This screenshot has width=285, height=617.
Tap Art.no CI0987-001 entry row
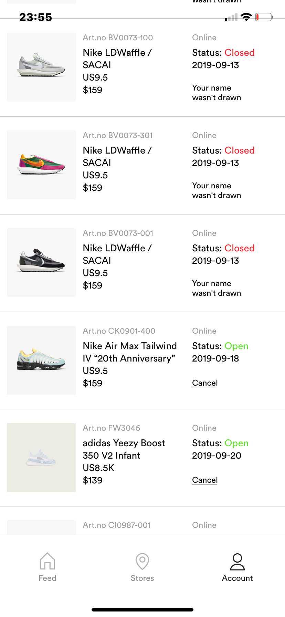[142, 525]
